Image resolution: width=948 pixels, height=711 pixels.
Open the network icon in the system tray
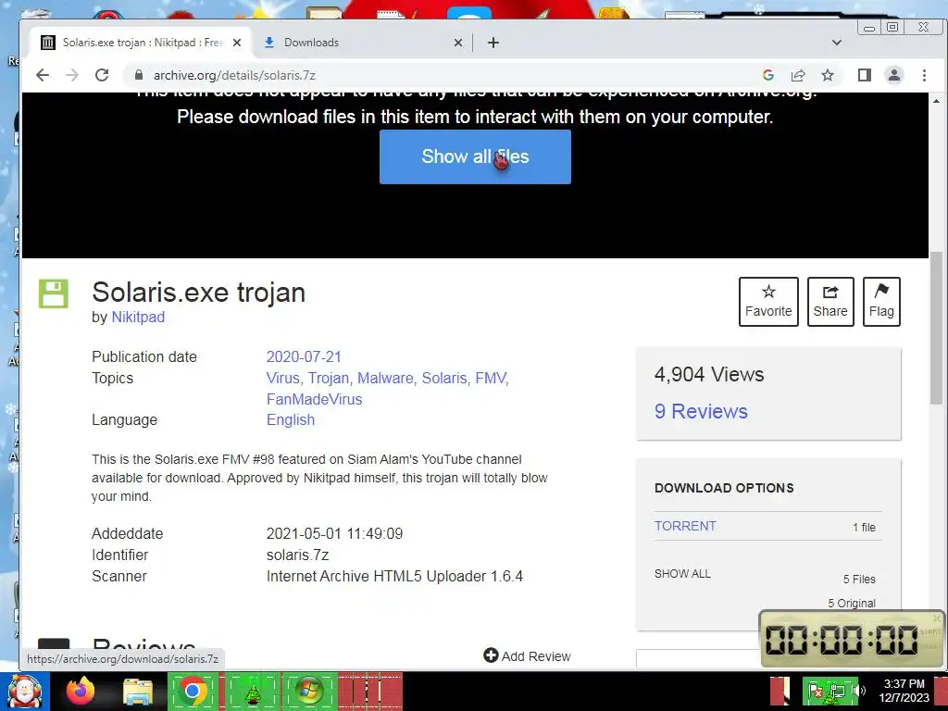pyautogui.click(x=837, y=691)
